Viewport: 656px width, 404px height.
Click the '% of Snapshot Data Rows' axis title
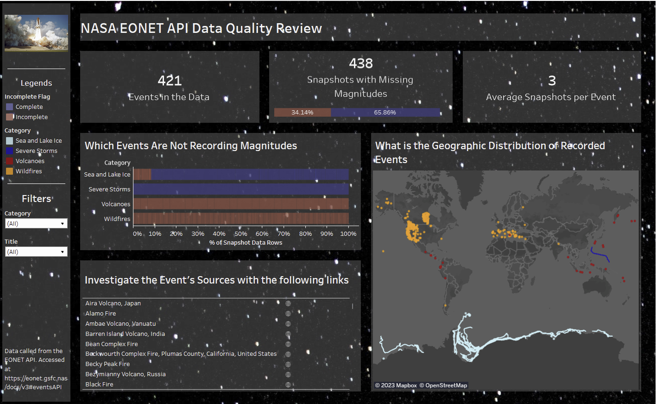pos(246,243)
